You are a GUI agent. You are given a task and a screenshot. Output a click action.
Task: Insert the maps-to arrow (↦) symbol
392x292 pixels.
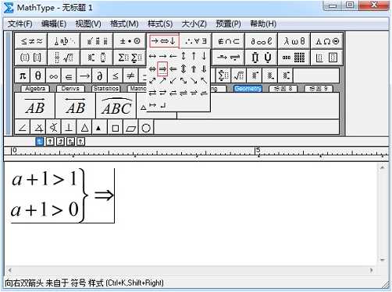click(152, 105)
